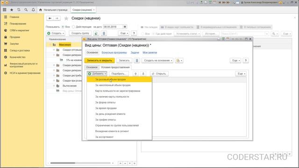Open Установить статус dropdown
This screenshot has width=299, height=168.
(187, 34)
